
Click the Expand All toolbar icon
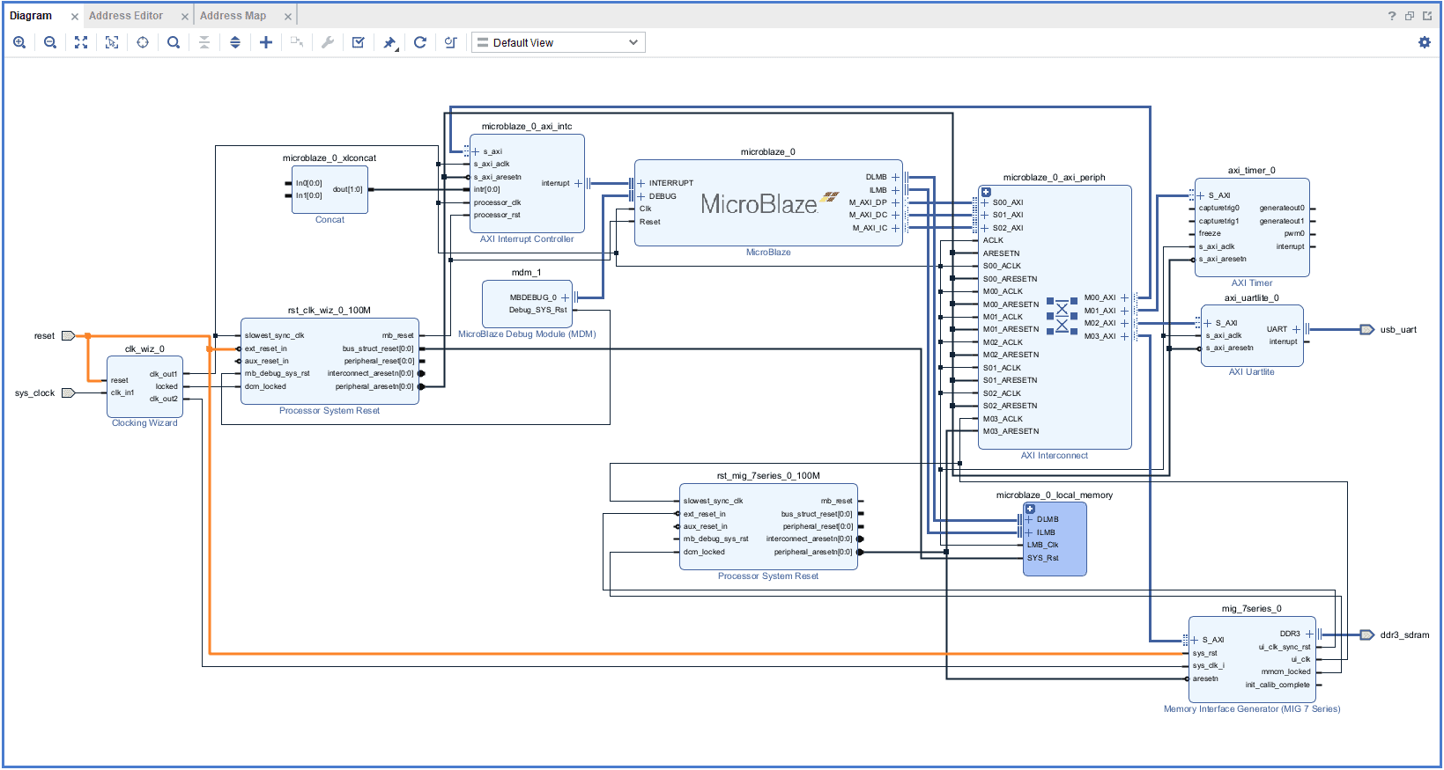235,42
